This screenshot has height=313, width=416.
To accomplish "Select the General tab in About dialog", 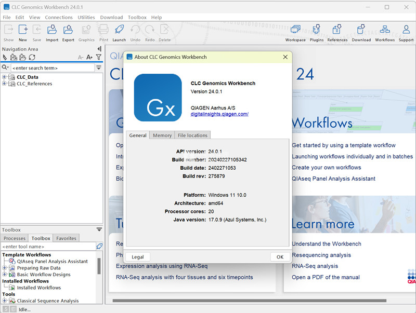I will tap(138, 135).
